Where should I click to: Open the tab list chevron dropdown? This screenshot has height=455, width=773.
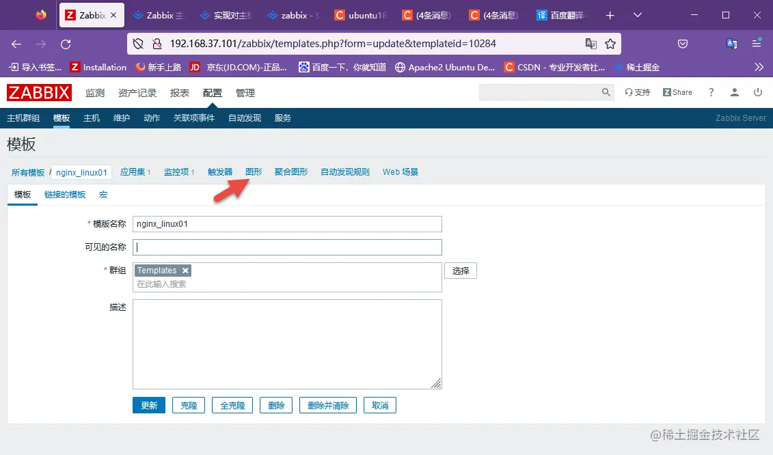(x=637, y=15)
